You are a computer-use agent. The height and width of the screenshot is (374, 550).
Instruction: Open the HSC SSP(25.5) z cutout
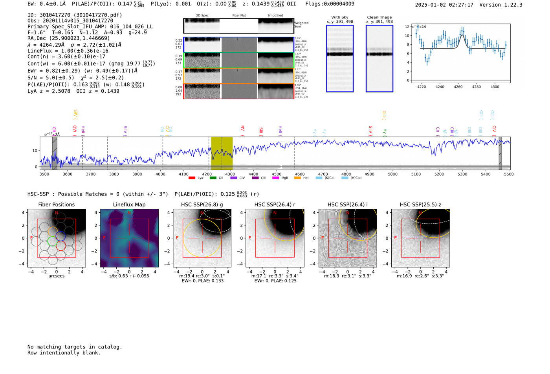[420, 238]
